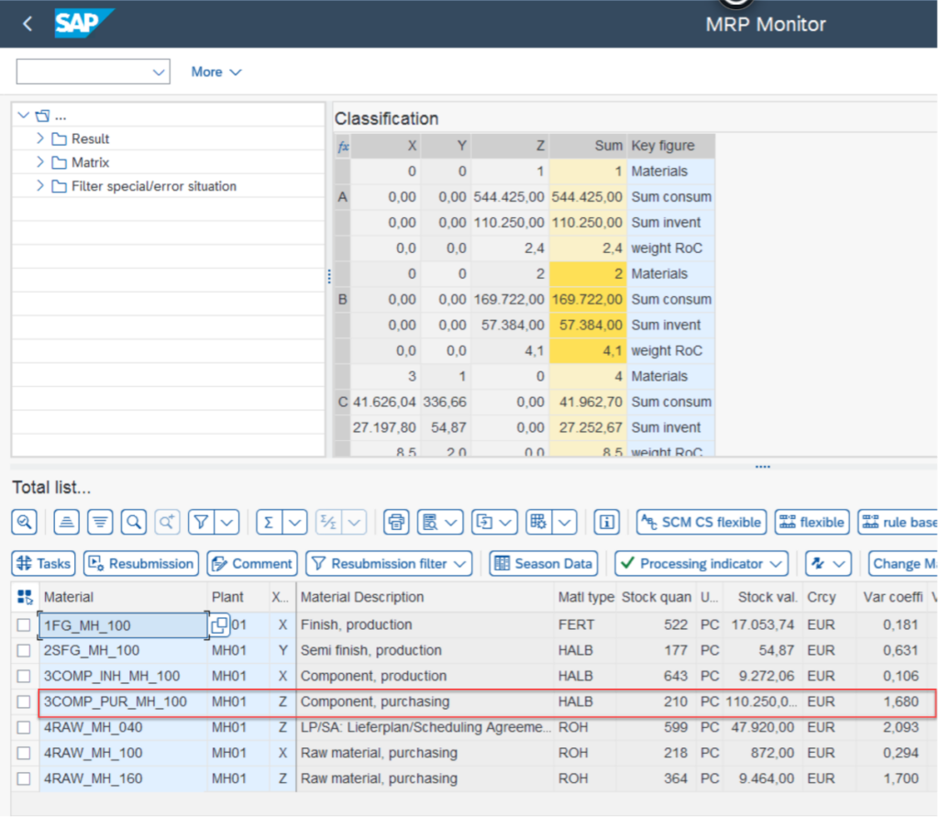This screenshot has width=939, height=817.
Task: Tick the checkbox for 4RAW_MH_160
Action: (x=25, y=779)
